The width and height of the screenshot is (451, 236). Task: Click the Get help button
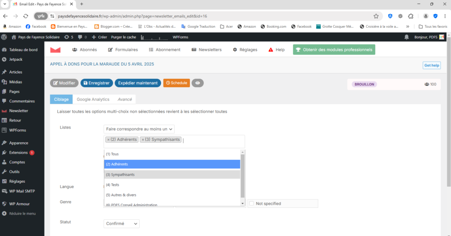pyautogui.click(x=431, y=65)
